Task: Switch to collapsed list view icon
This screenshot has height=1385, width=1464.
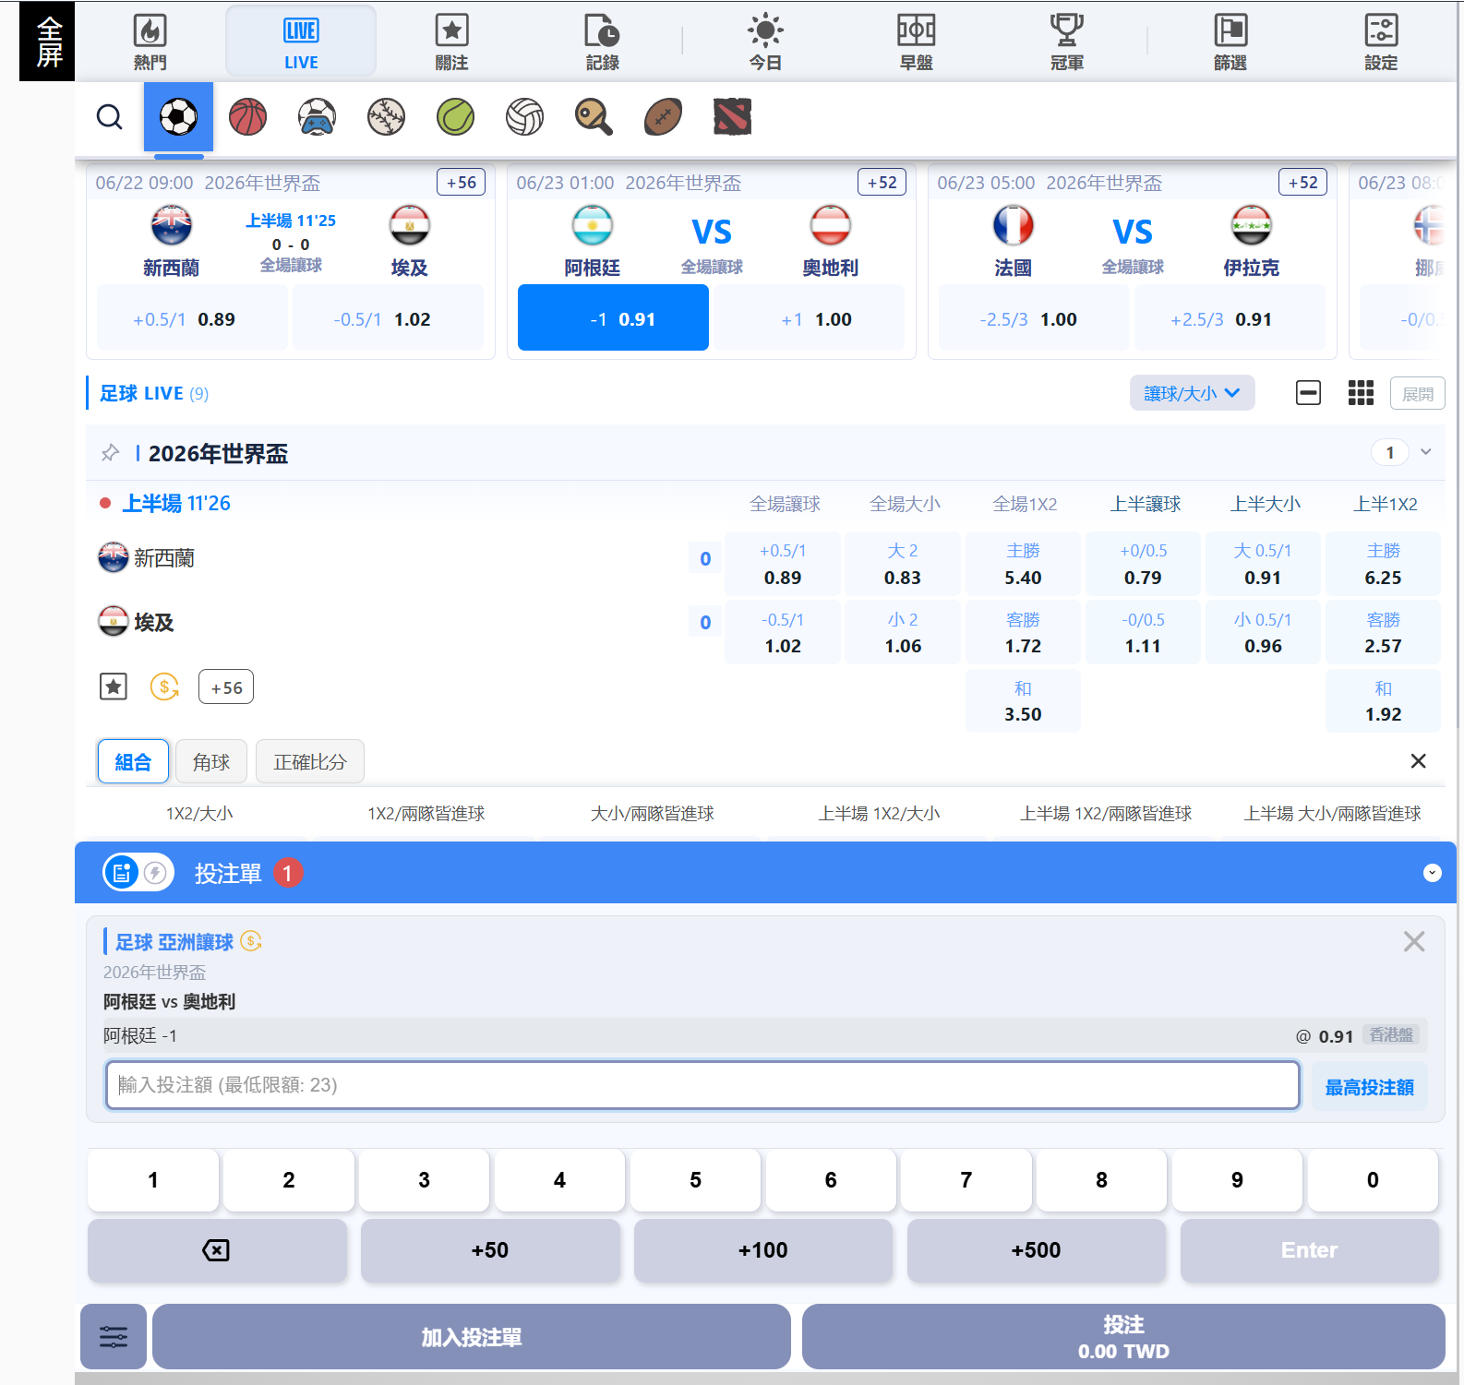Action: (1308, 393)
